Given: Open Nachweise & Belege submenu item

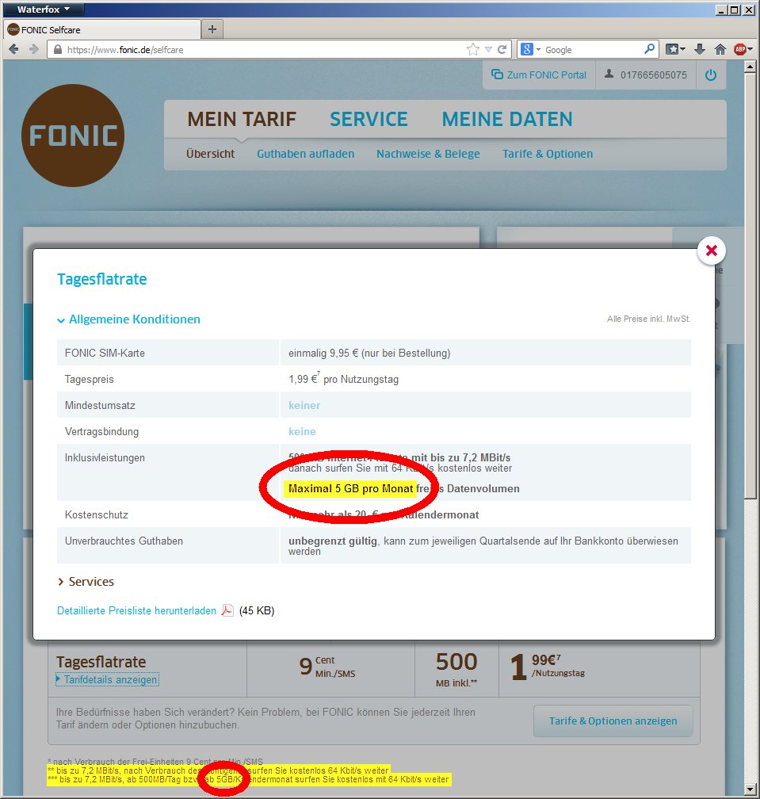Looking at the screenshot, I should pos(428,154).
